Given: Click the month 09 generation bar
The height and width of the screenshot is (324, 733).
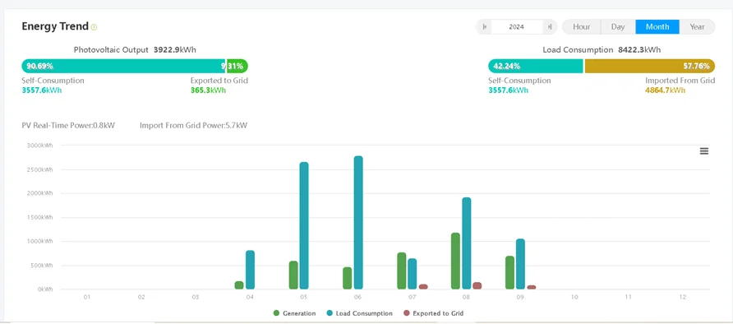Looking at the screenshot, I should pos(509,272).
